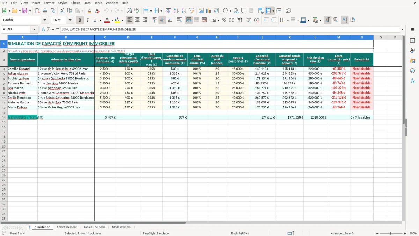Open the Data menu

87,3
